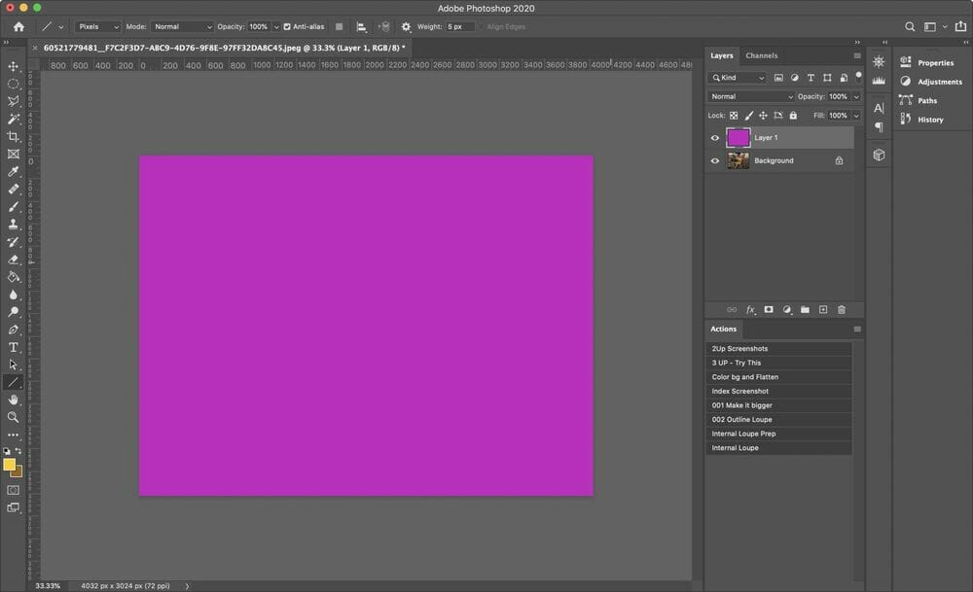Pick the Zoom tool from the toolbar
Image resolution: width=973 pixels, height=592 pixels.
[14, 417]
